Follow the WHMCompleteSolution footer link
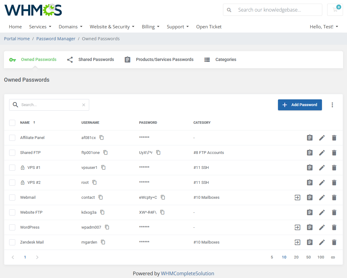The width and height of the screenshot is (347, 278). [187, 273]
